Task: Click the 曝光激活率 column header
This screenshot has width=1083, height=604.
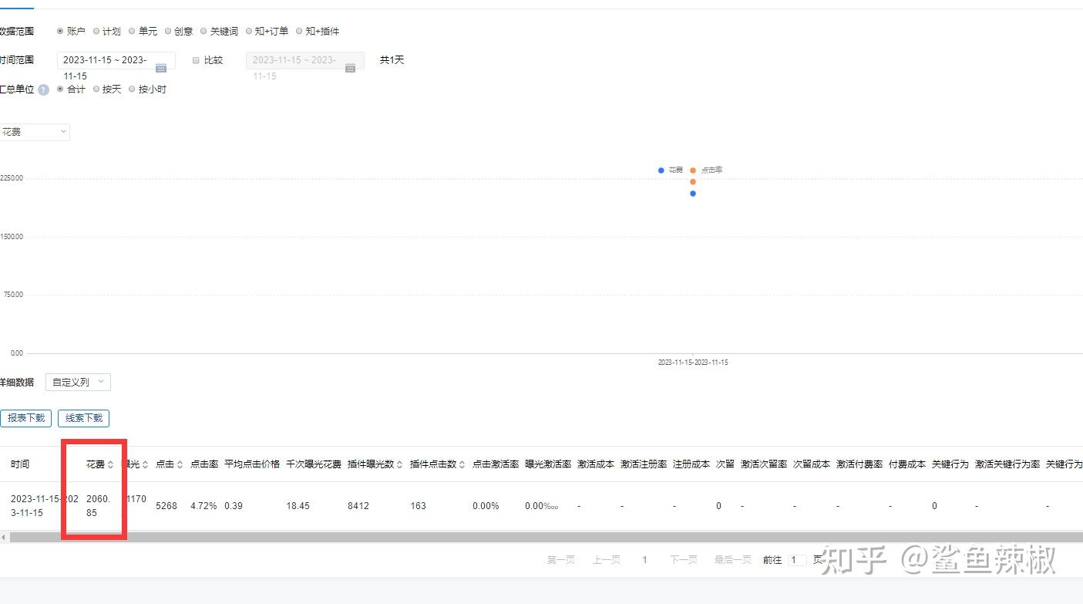Action: [x=548, y=464]
